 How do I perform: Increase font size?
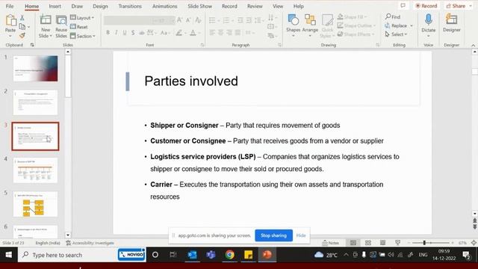pyautogui.click(x=179, y=20)
